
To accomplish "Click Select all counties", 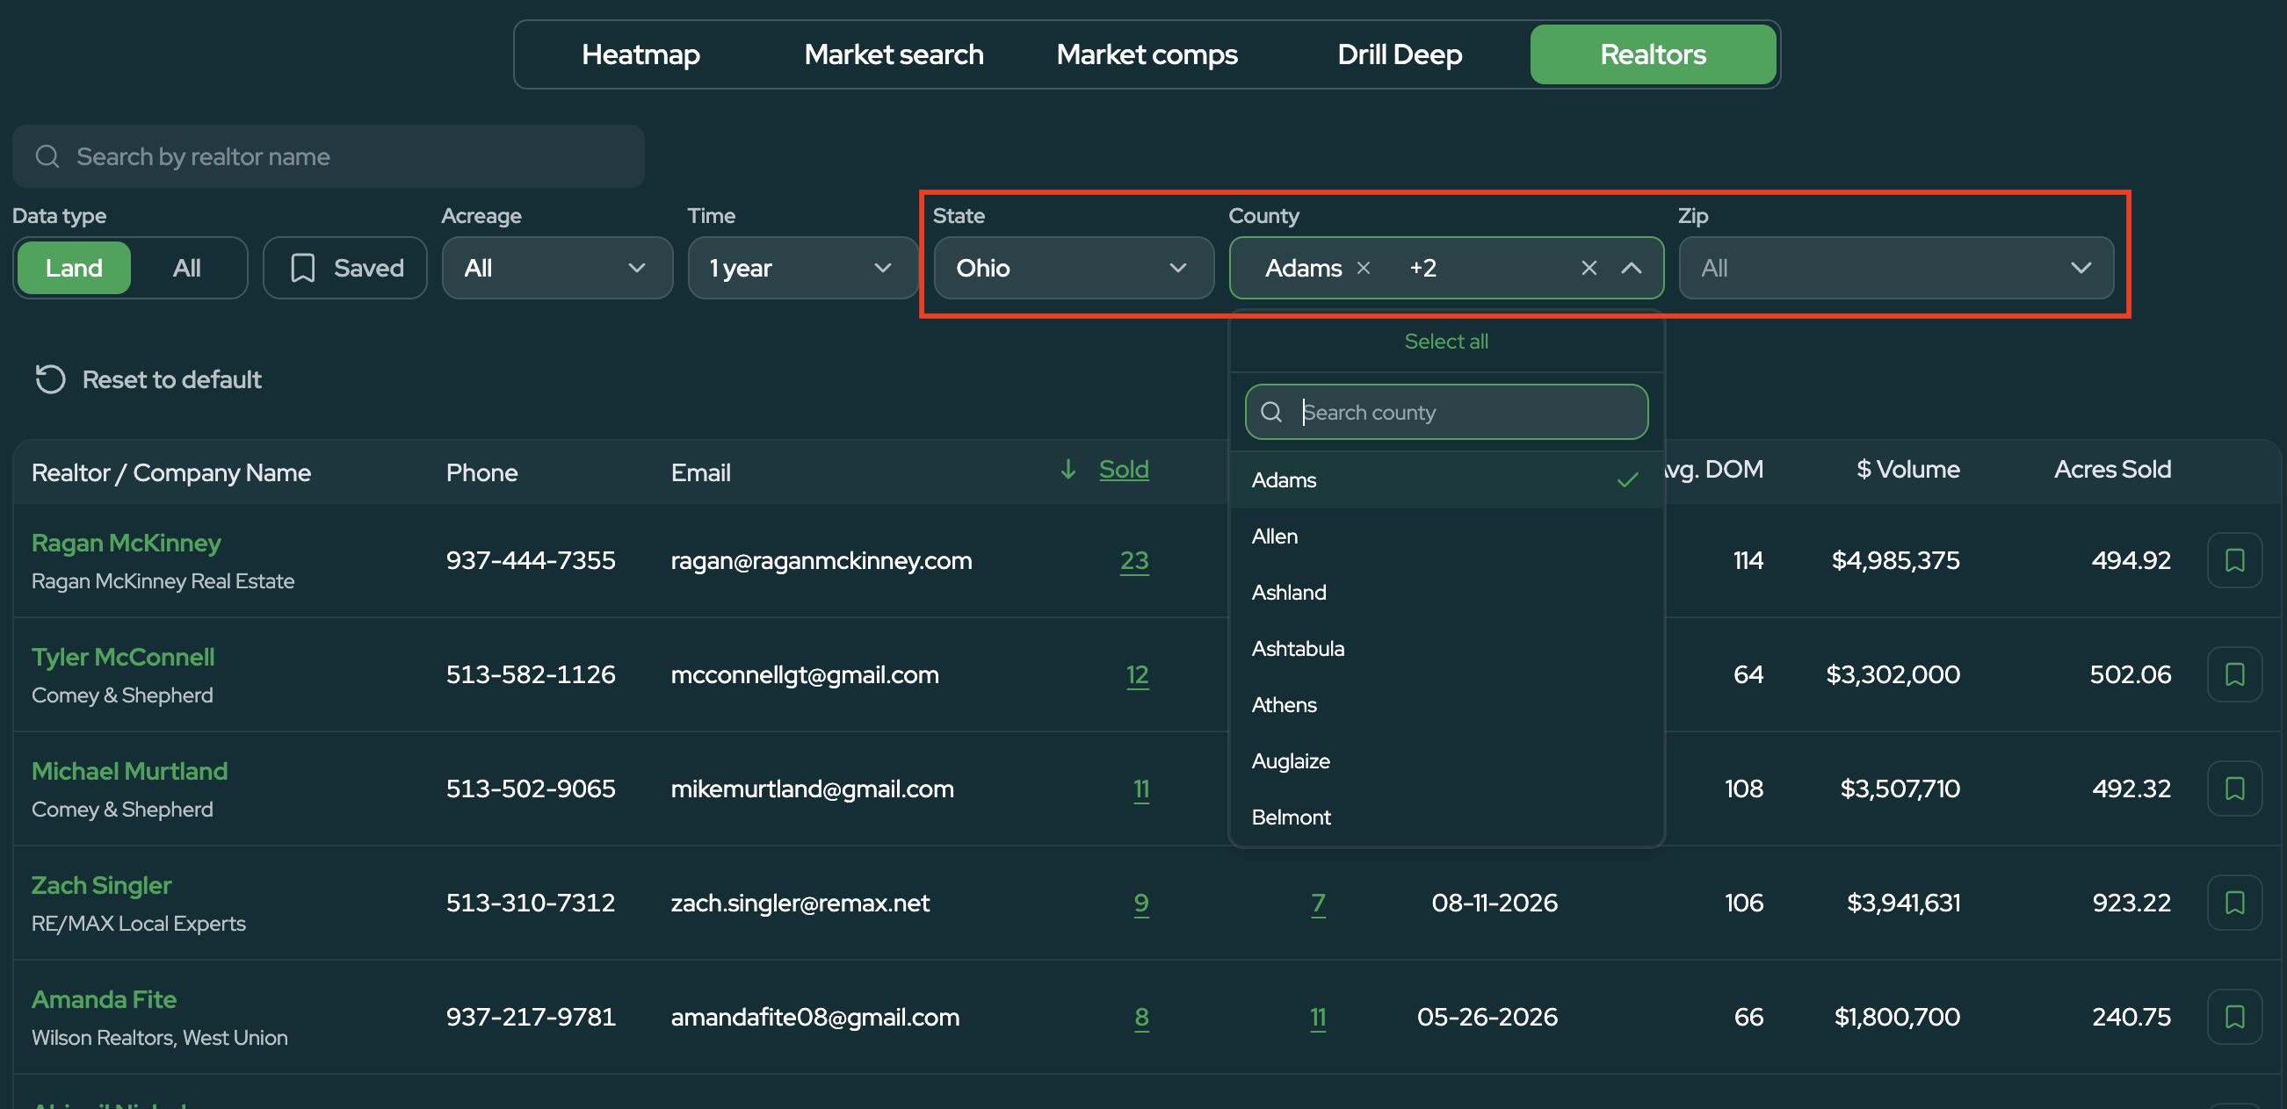I will [1445, 341].
